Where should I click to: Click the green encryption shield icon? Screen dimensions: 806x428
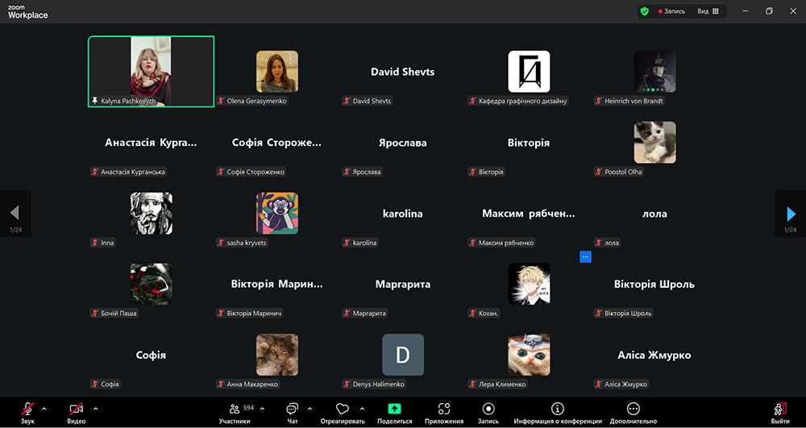coord(644,11)
